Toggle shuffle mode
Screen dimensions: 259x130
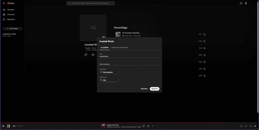pos(251,126)
